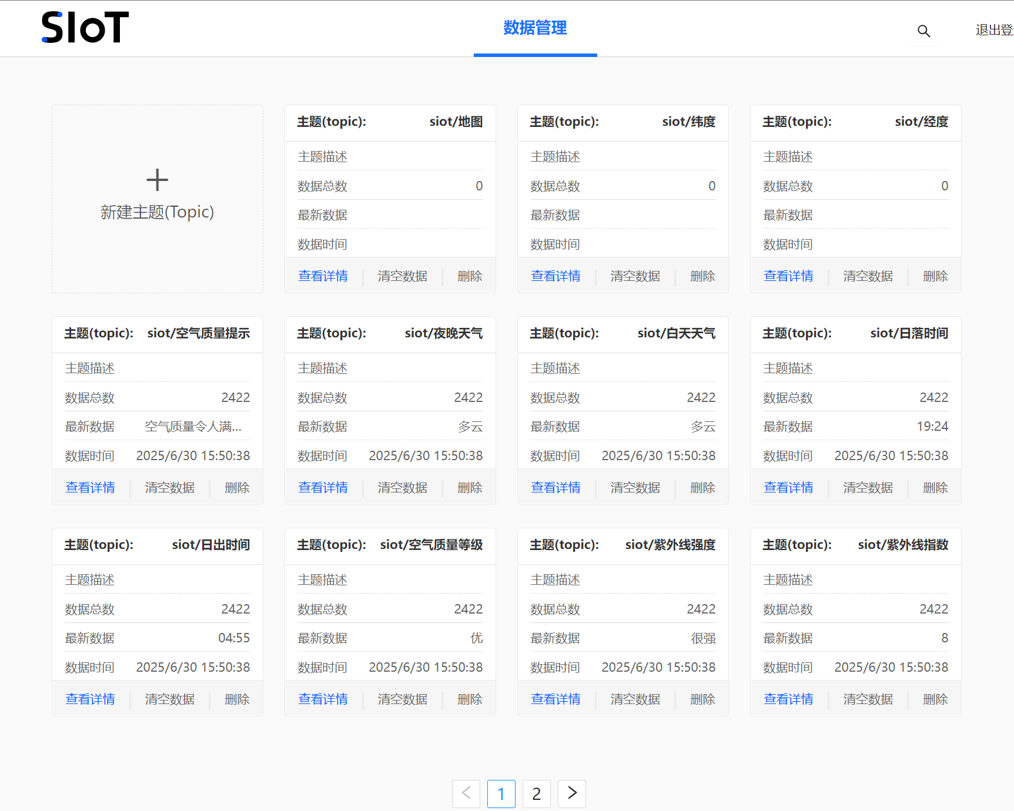Delete the siot/夜晚天气 topic
The width and height of the screenshot is (1014, 811).
tap(470, 487)
